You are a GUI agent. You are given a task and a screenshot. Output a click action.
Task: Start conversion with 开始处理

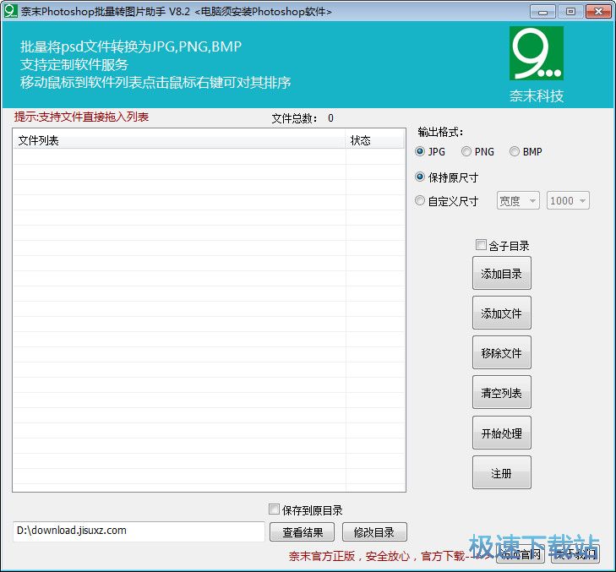click(501, 433)
